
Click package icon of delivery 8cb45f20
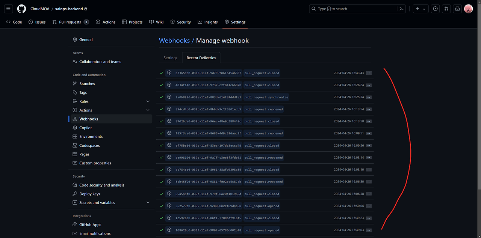tap(169, 181)
